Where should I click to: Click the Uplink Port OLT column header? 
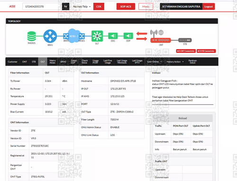pos(201,126)
